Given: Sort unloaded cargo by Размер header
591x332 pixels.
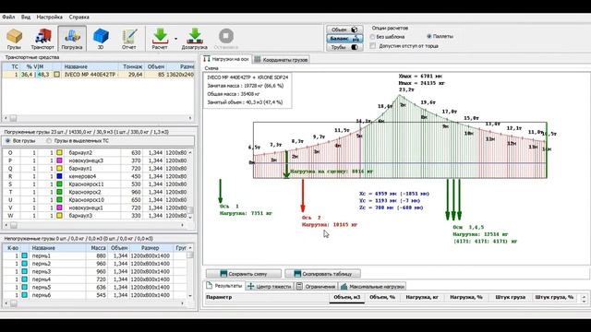Looking at the screenshot, I should [x=151, y=248].
